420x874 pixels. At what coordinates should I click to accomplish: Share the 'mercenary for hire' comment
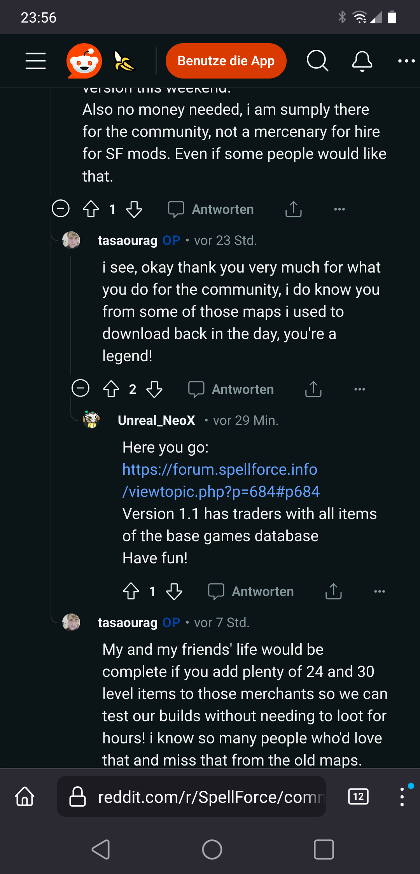294,209
